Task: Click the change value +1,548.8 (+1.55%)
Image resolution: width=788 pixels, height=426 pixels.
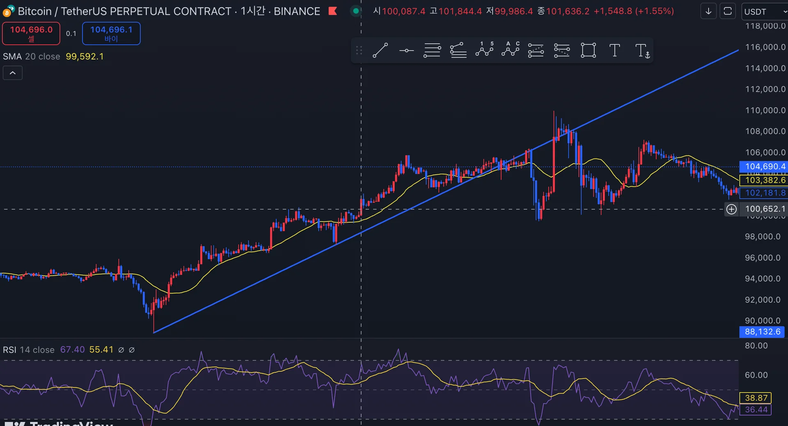Action: pyautogui.click(x=634, y=11)
